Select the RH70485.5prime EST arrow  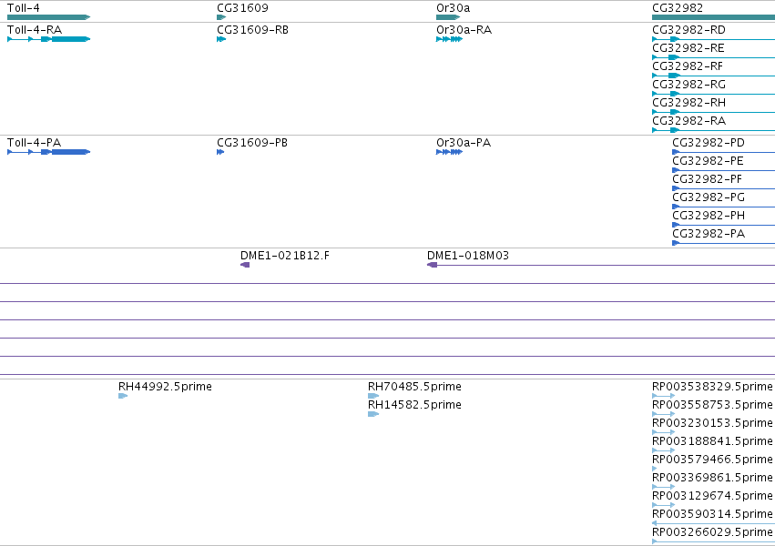[373, 396]
